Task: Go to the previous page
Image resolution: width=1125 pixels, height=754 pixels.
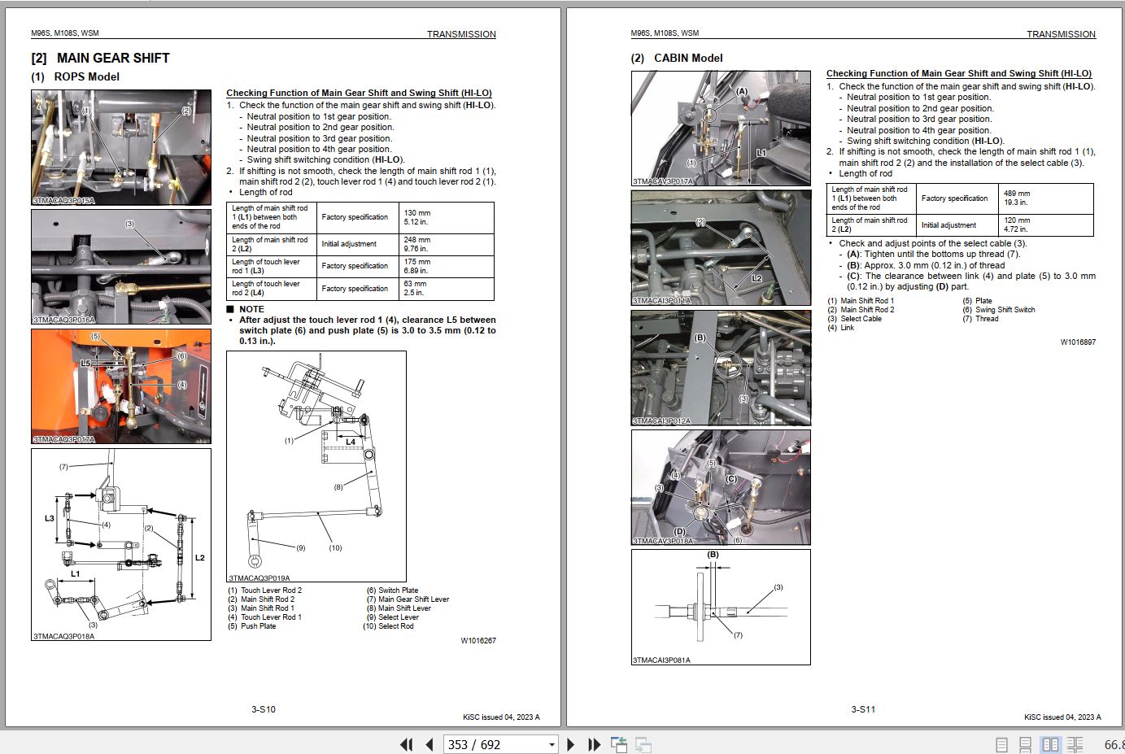Action: [430, 744]
